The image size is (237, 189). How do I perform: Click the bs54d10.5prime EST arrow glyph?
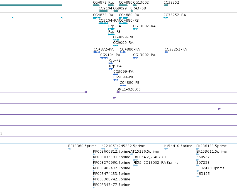click(166, 149)
